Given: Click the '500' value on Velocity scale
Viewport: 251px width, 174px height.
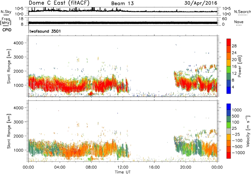Looking at the screenshot, I should (x=236, y=116).
